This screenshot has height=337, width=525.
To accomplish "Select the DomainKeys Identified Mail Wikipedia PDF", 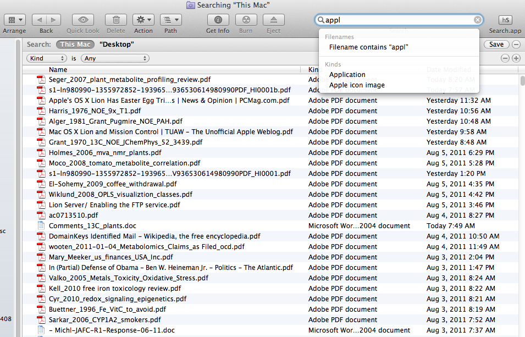I will [x=154, y=236].
